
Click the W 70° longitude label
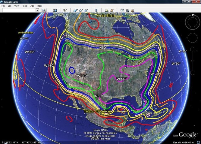click(155, 74)
